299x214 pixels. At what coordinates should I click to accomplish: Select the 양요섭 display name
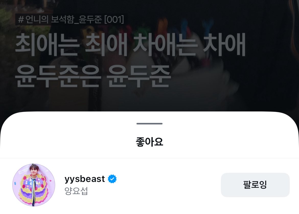(76, 191)
